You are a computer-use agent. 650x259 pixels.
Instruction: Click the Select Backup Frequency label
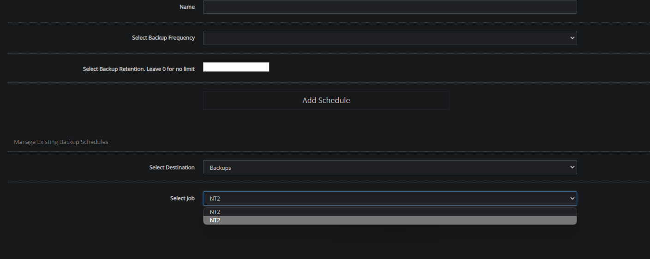click(x=163, y=38)
